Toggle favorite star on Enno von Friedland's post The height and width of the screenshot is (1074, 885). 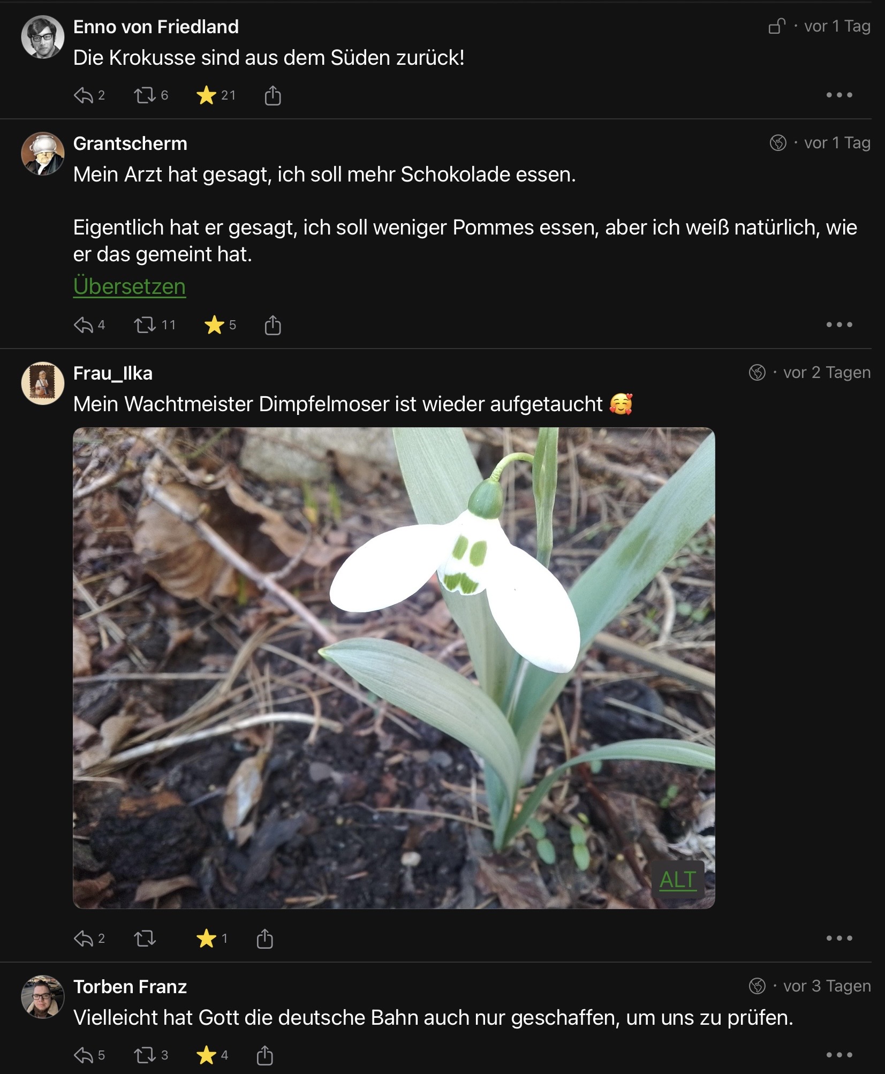(x=206, y=96)
